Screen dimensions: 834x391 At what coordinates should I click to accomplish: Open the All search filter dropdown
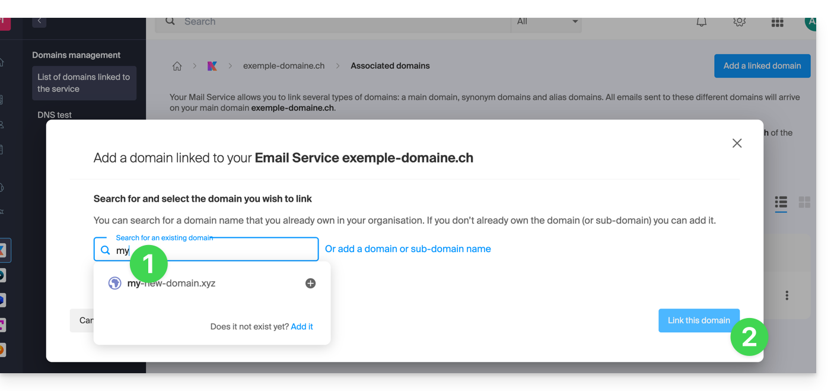tap(546, 22)
